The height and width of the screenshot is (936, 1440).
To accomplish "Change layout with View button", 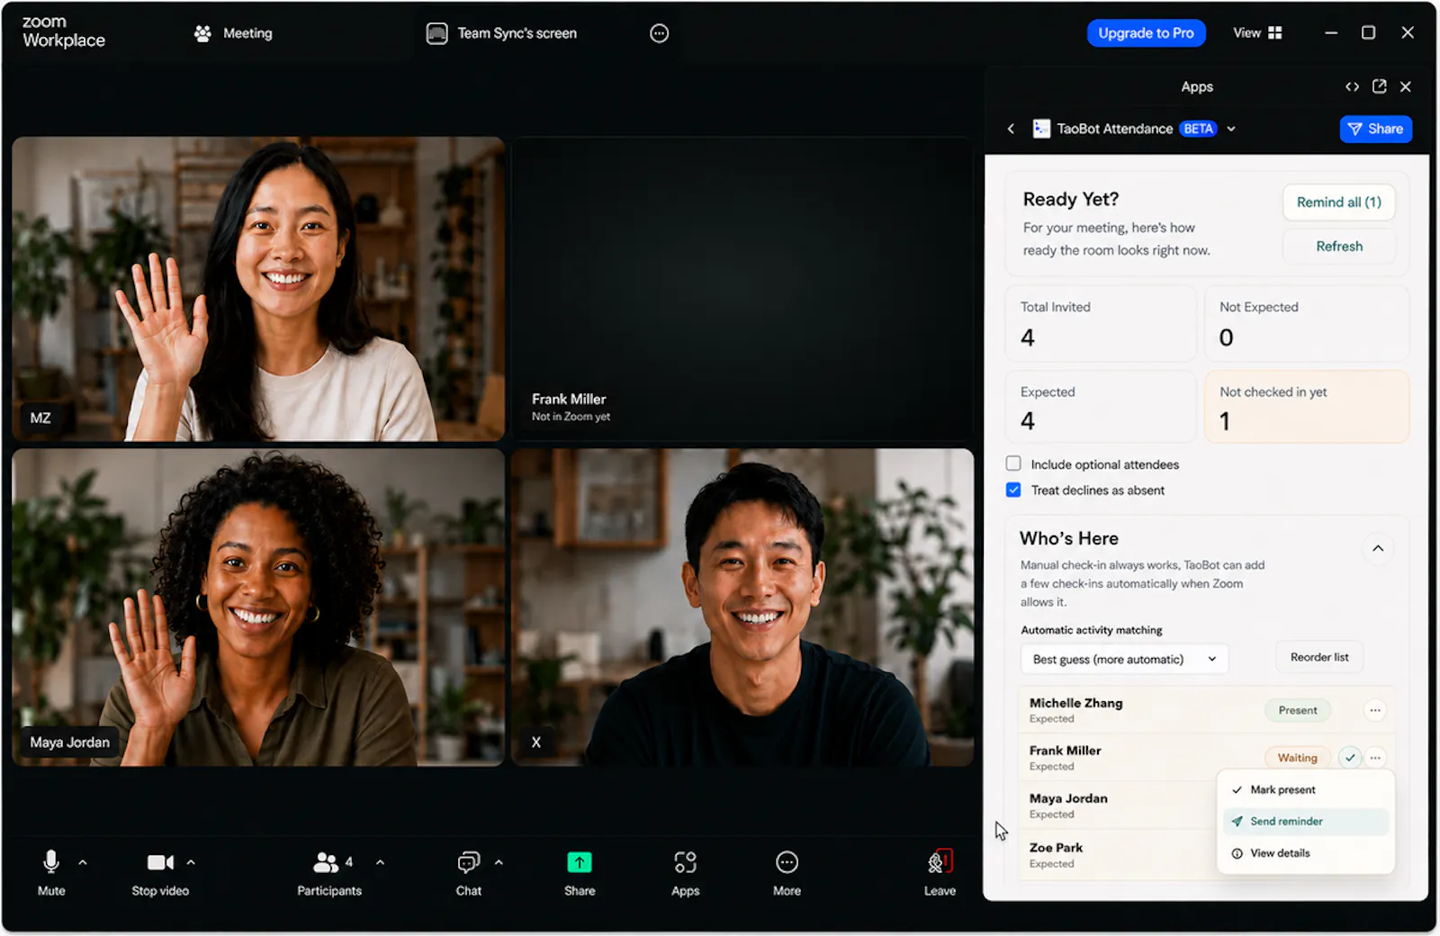I will [x=1257, y=33].
